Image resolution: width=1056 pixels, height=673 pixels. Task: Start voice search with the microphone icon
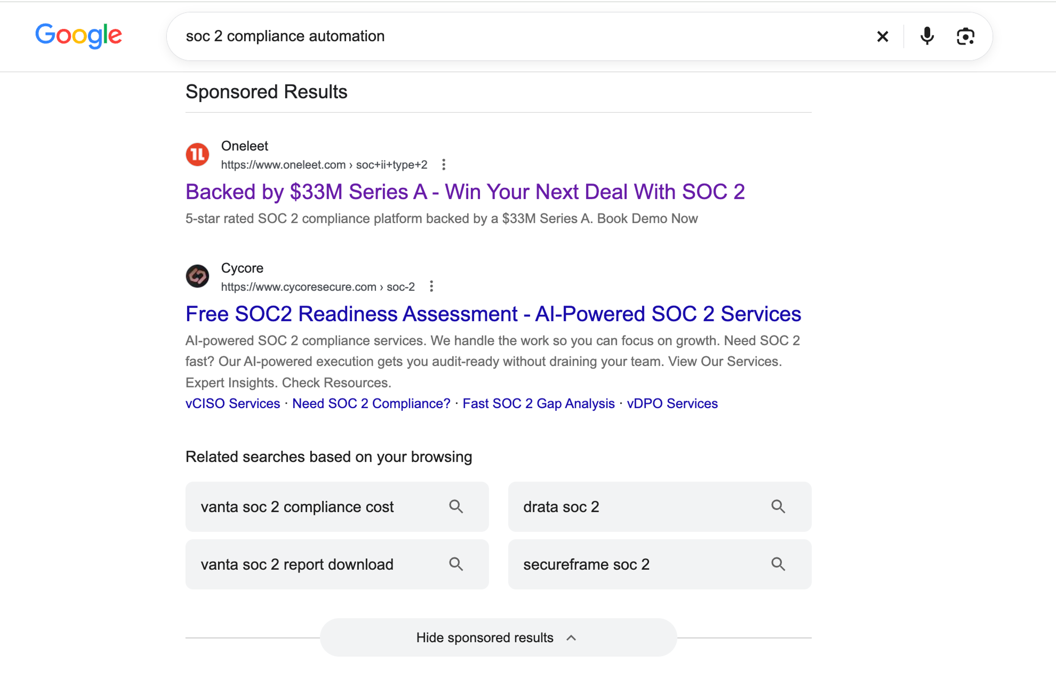tap(927, 36)
